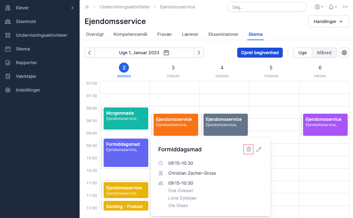
Task: Click the 07:00 time label
Action: 92,83
